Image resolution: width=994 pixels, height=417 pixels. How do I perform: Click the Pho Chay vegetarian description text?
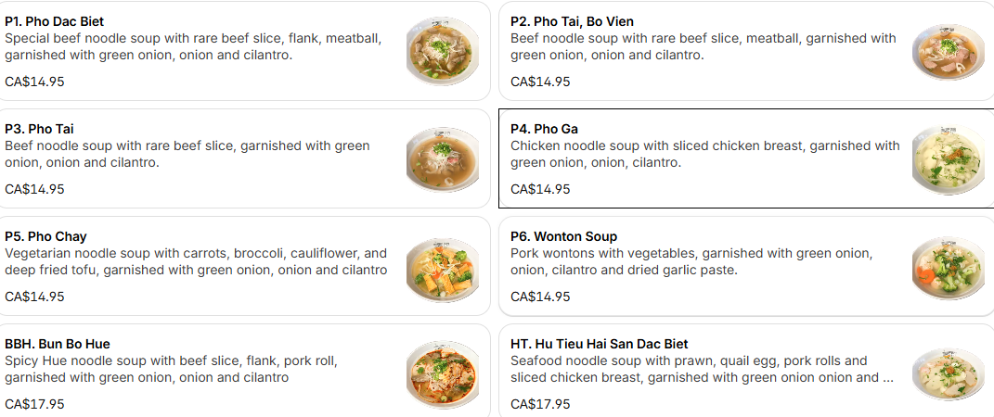tap(196, 261)
